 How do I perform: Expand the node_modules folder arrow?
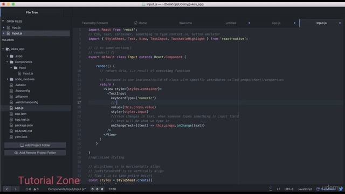7,79
